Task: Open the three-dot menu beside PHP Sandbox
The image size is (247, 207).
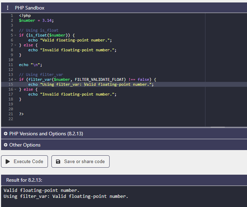Action: [7, 8]
